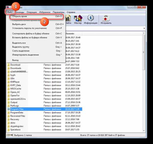The image size is (153, 144).
Task: Click the Recovered Files folder icon
Action: (x=9, y=116)
